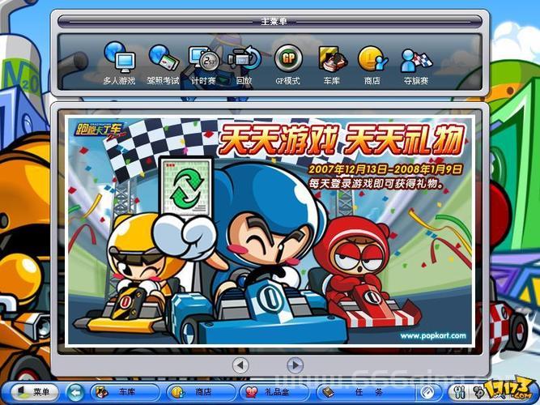Screen dimensions: 540x405
Task: Start the 驾照考试 license test
Action: 164,65
